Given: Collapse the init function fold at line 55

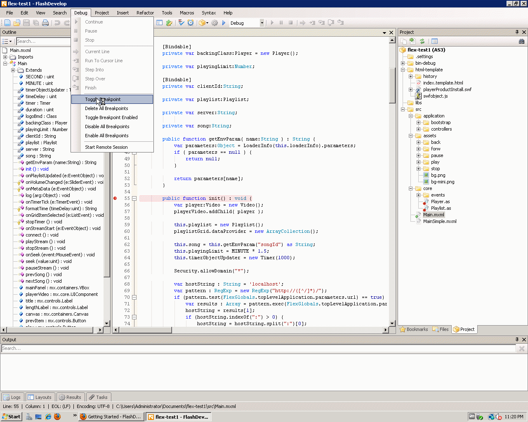Looking at the screenshot, I should pyautogui.click(x=134, y=198).
